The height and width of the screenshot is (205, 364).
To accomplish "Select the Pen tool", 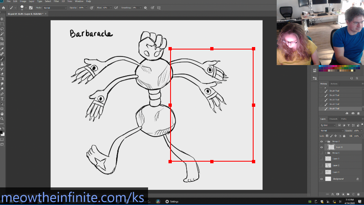I will click(x=2, y=94).
